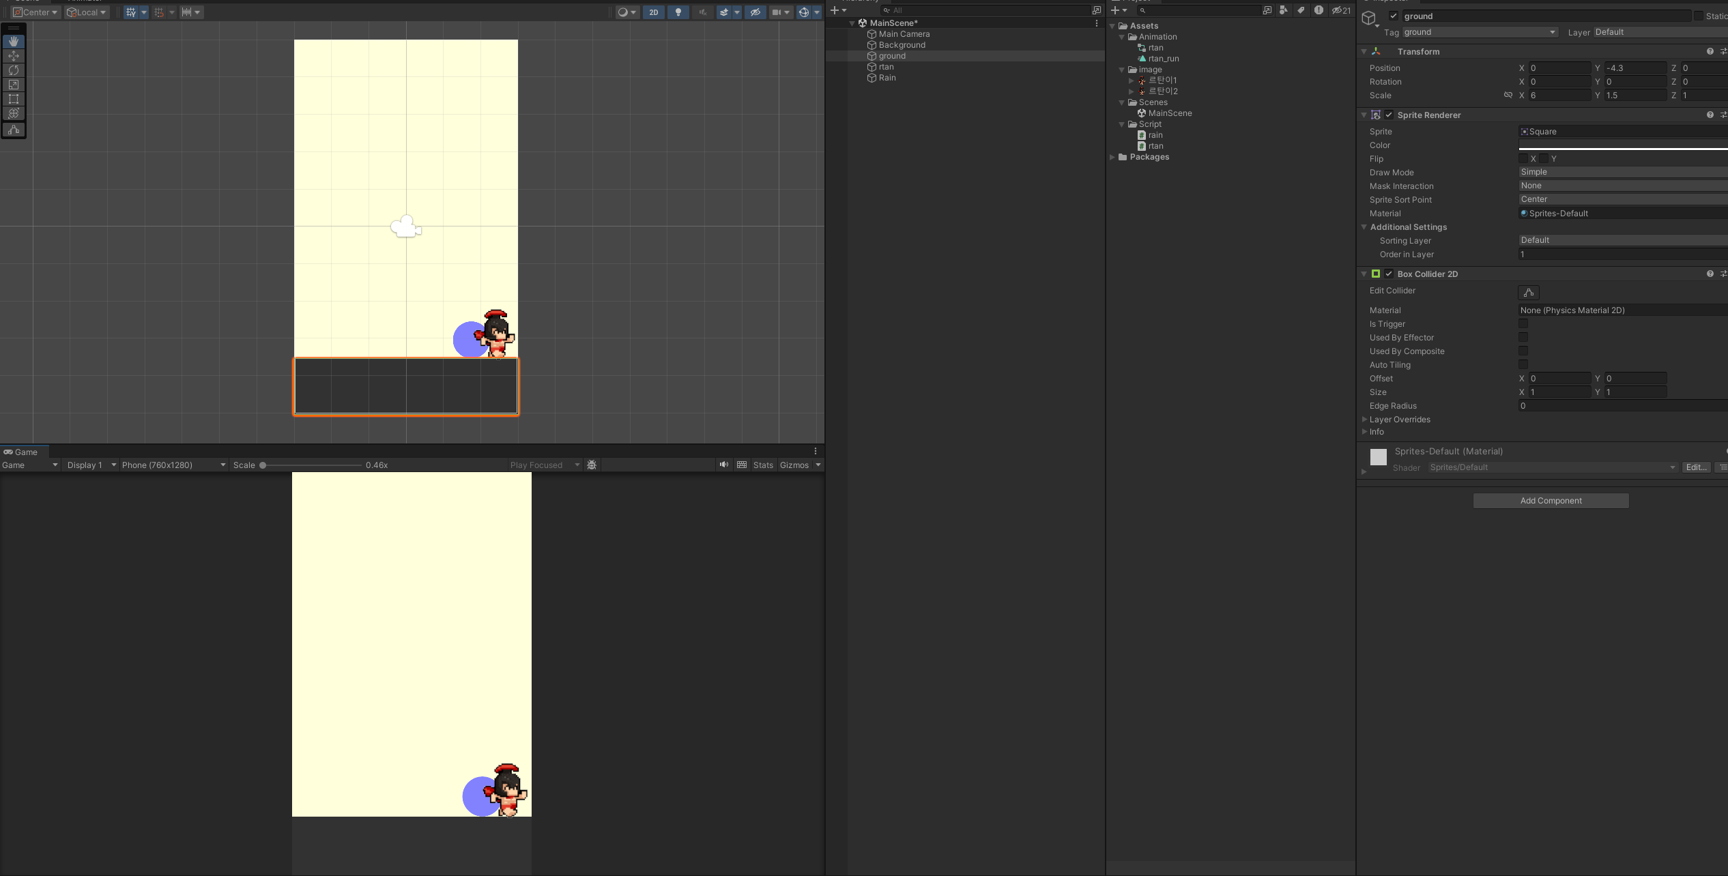The height and width of the screenshot is (876, 1728).
Task: Click the shader Edit... button
Action: (1696, 467)
